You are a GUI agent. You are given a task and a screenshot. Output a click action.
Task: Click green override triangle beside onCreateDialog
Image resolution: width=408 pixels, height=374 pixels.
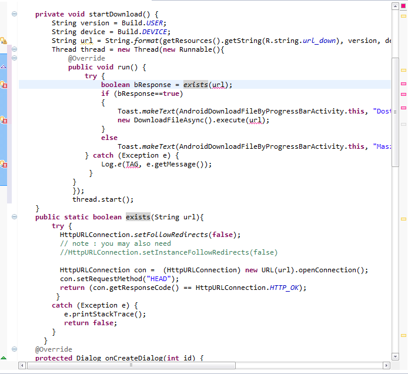pyautogui.click(x=4, y=358)
